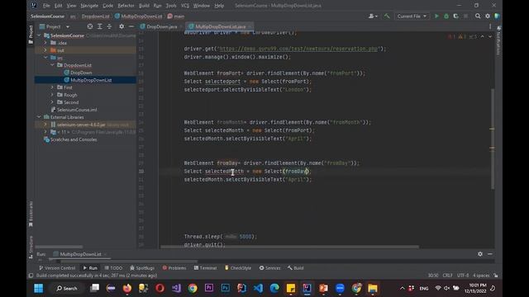Open Windows Start menu
Screen dimensions: 529x297
39,288
